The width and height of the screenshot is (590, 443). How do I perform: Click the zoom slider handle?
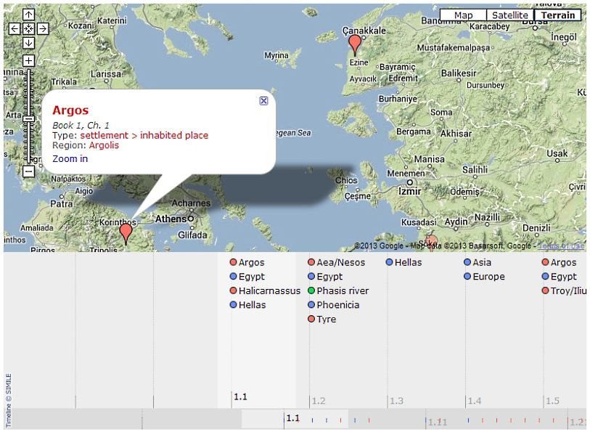28,118
